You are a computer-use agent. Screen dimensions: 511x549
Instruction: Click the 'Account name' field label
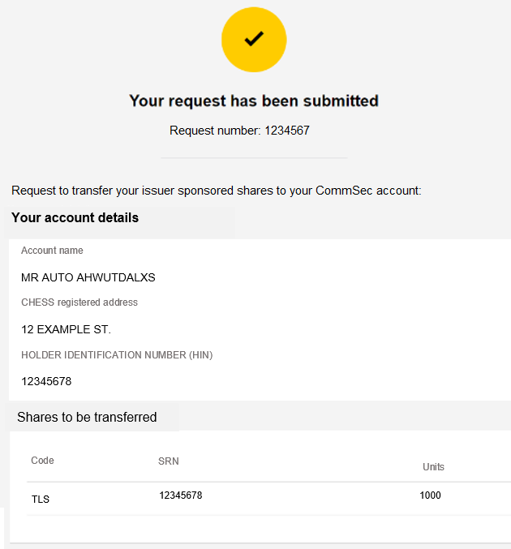[x=52, y=251]
